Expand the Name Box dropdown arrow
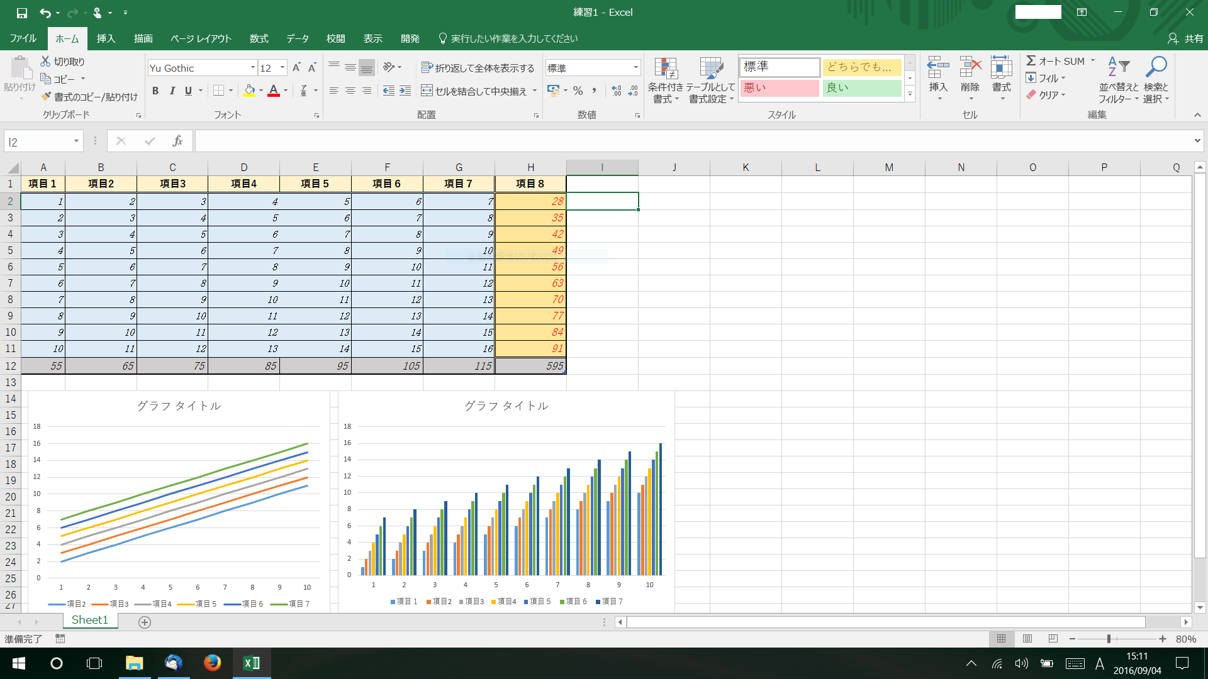Image resolution: width=1208 pixels, height=679 pixels. pyautogui.click(x=76, y=141)
